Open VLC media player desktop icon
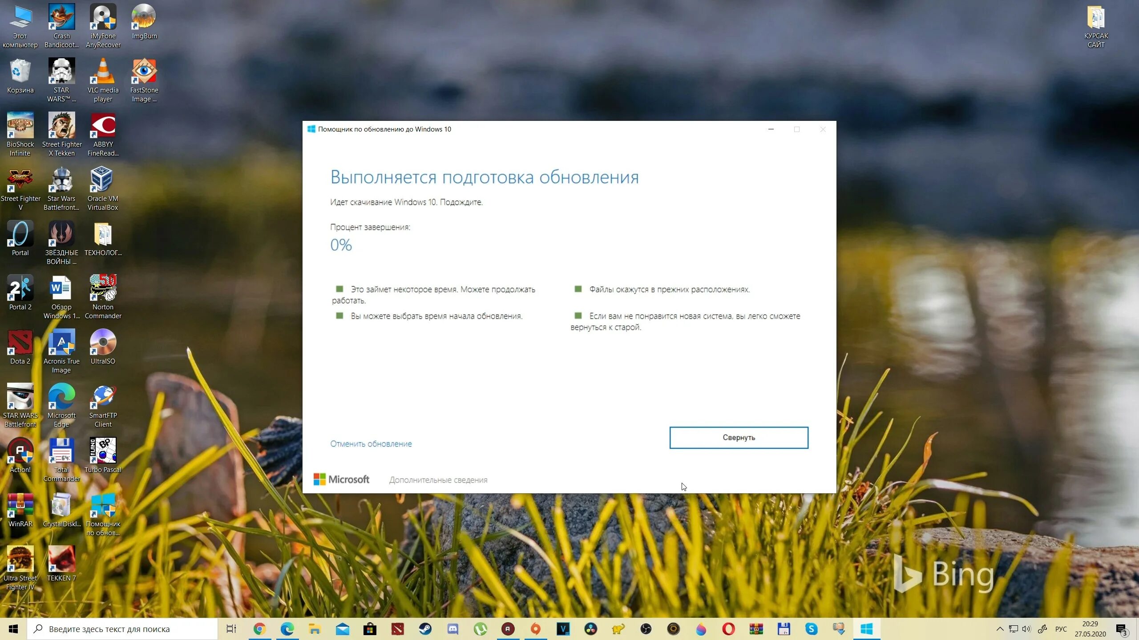The image size is (1139, 640). (103, 73)
